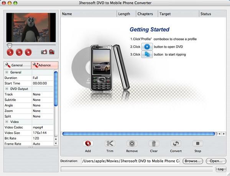
Task: Click the panda video preview thumbnail
Action: (x=31, y=28)
